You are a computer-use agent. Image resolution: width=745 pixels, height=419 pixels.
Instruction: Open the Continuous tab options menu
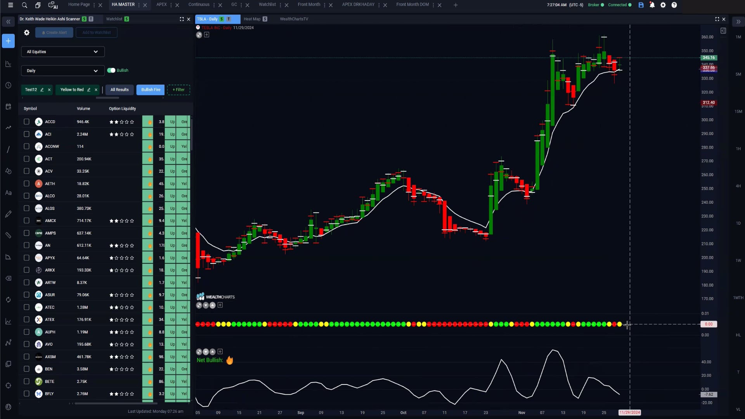point(214,5)
